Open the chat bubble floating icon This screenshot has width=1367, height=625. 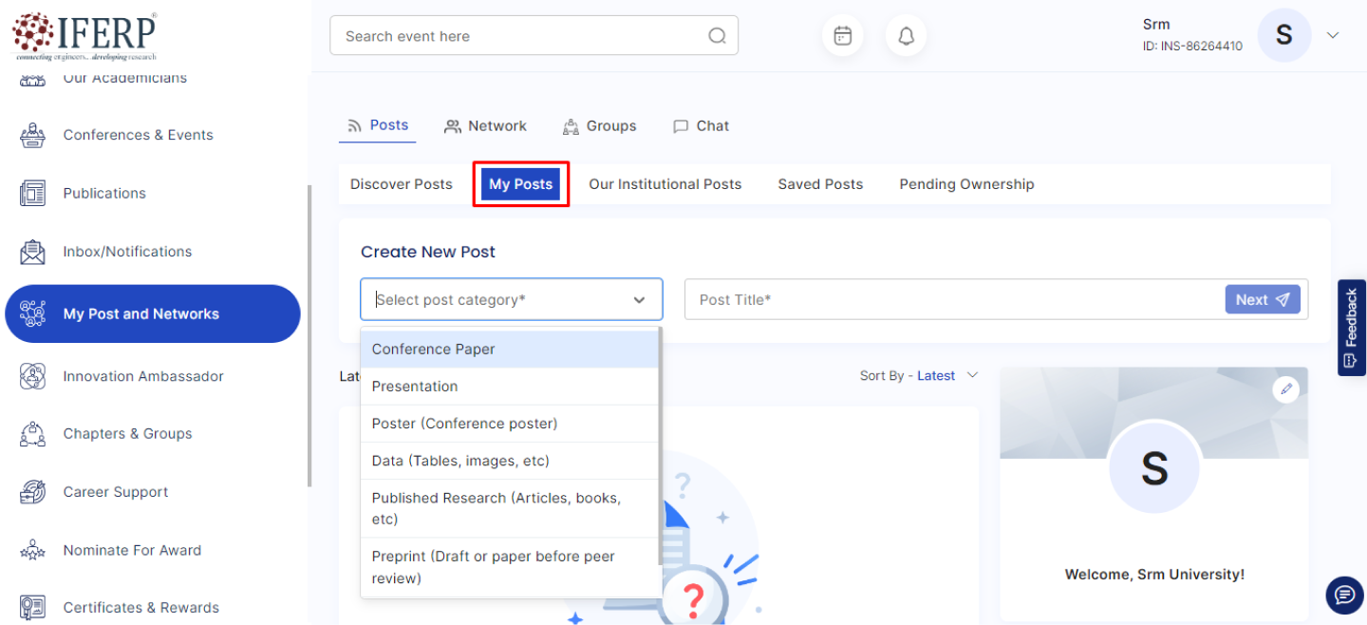pos(1343,596)
